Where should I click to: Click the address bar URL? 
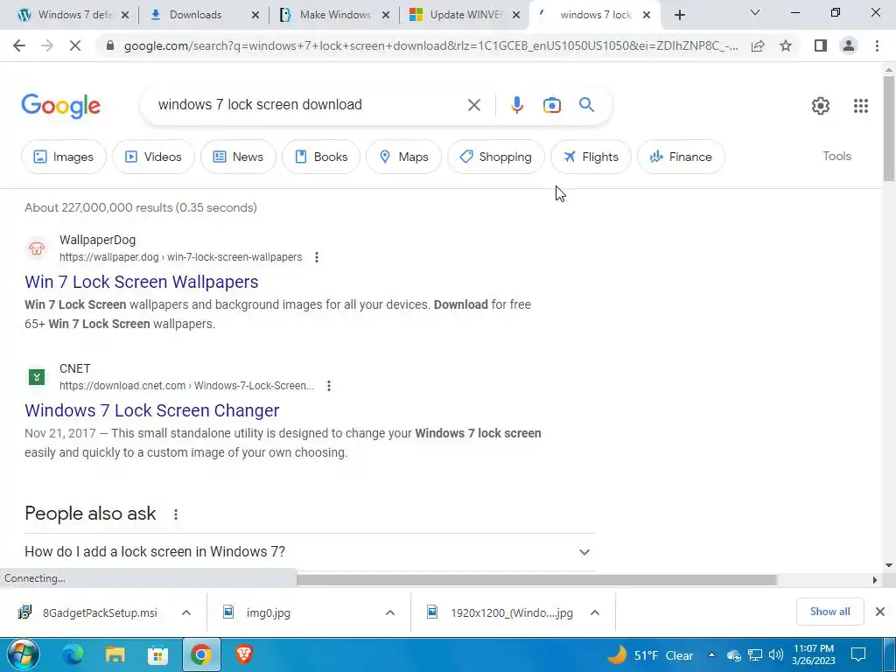point(430,45)
